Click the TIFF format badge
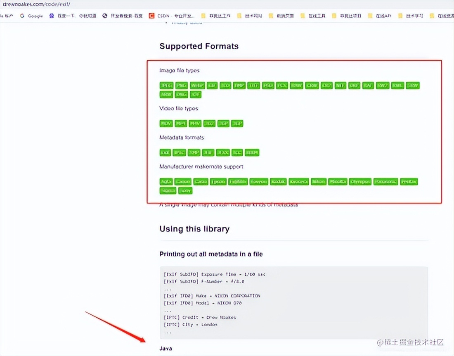This screenshot has height=356, width=454. coord(254,86)
